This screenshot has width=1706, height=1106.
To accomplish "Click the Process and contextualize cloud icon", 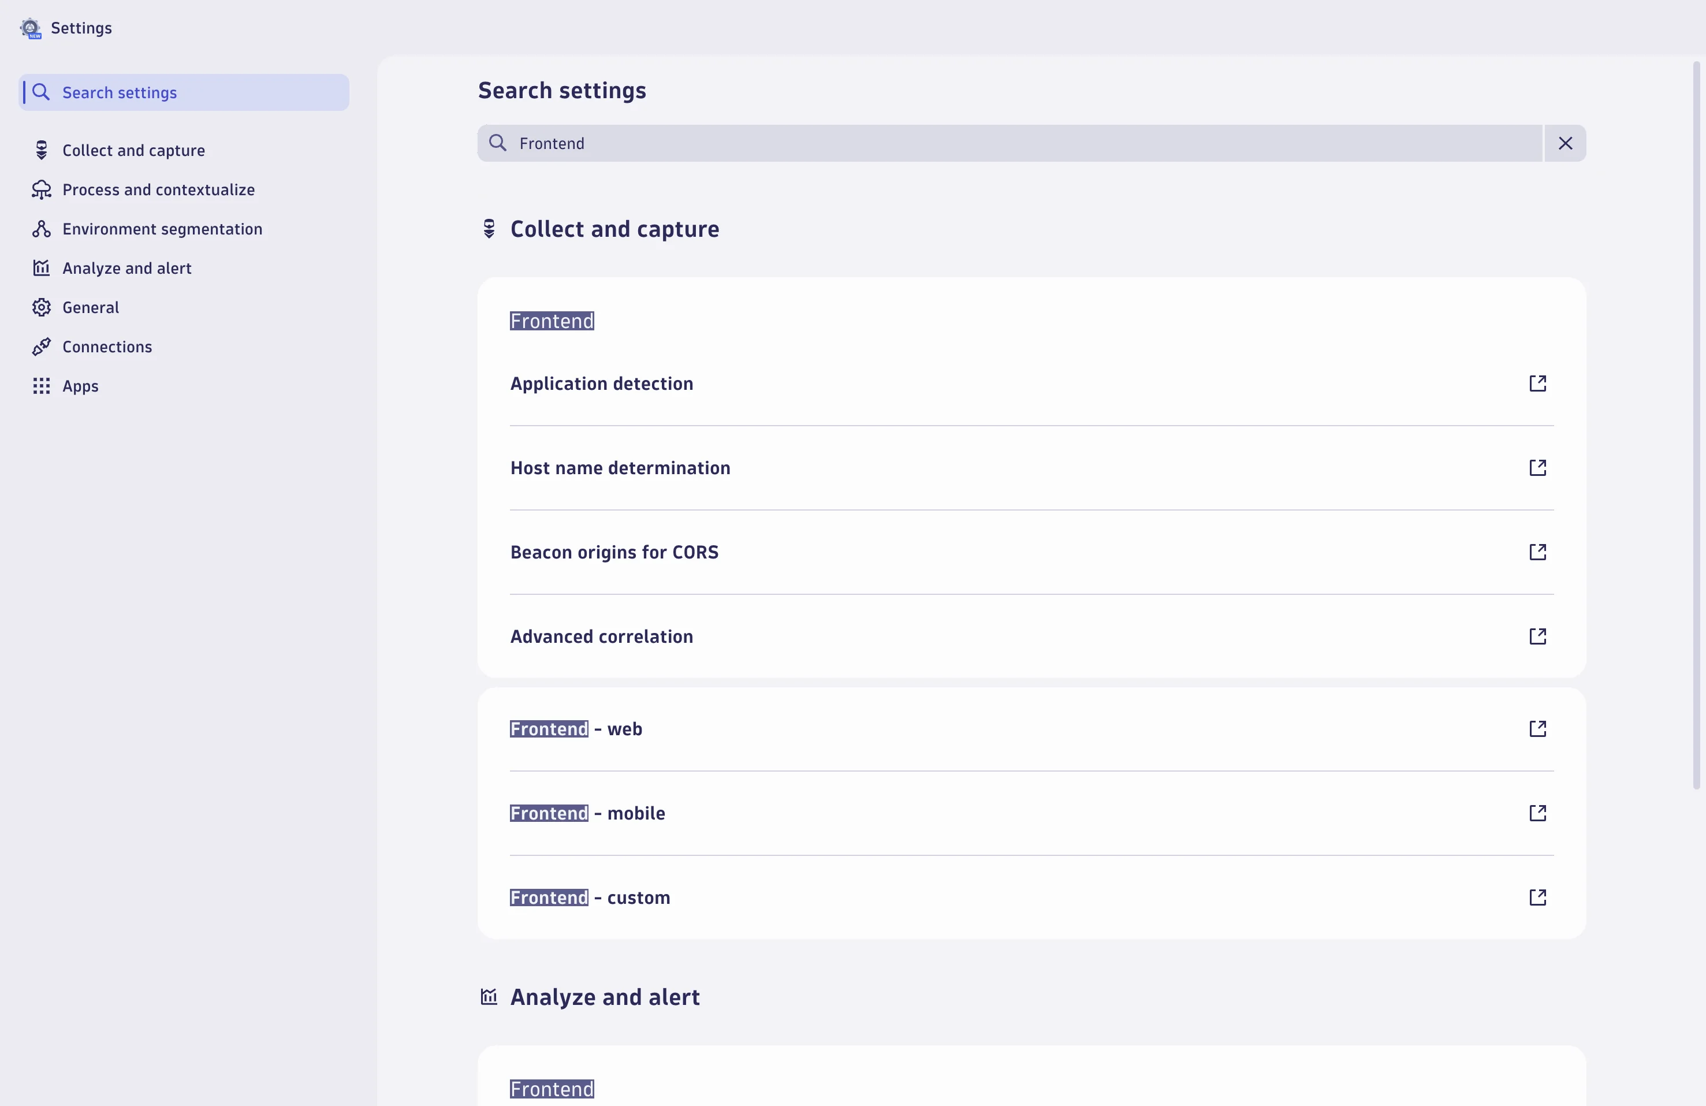I will (x=41, y=190).
